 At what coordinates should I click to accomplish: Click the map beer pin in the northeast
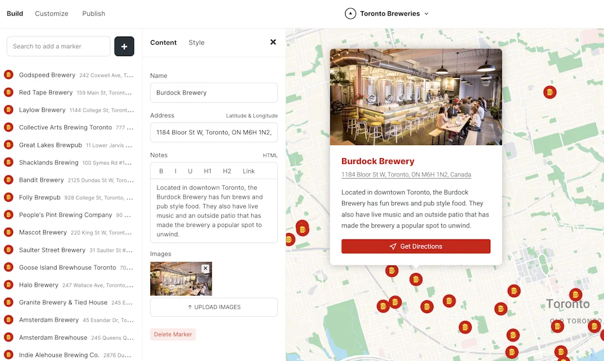[550, 92]
